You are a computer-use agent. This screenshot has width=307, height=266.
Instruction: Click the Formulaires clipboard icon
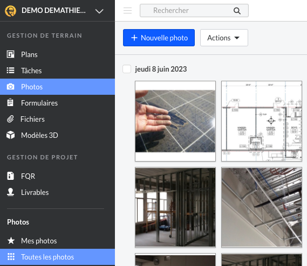tap(10, 103)
